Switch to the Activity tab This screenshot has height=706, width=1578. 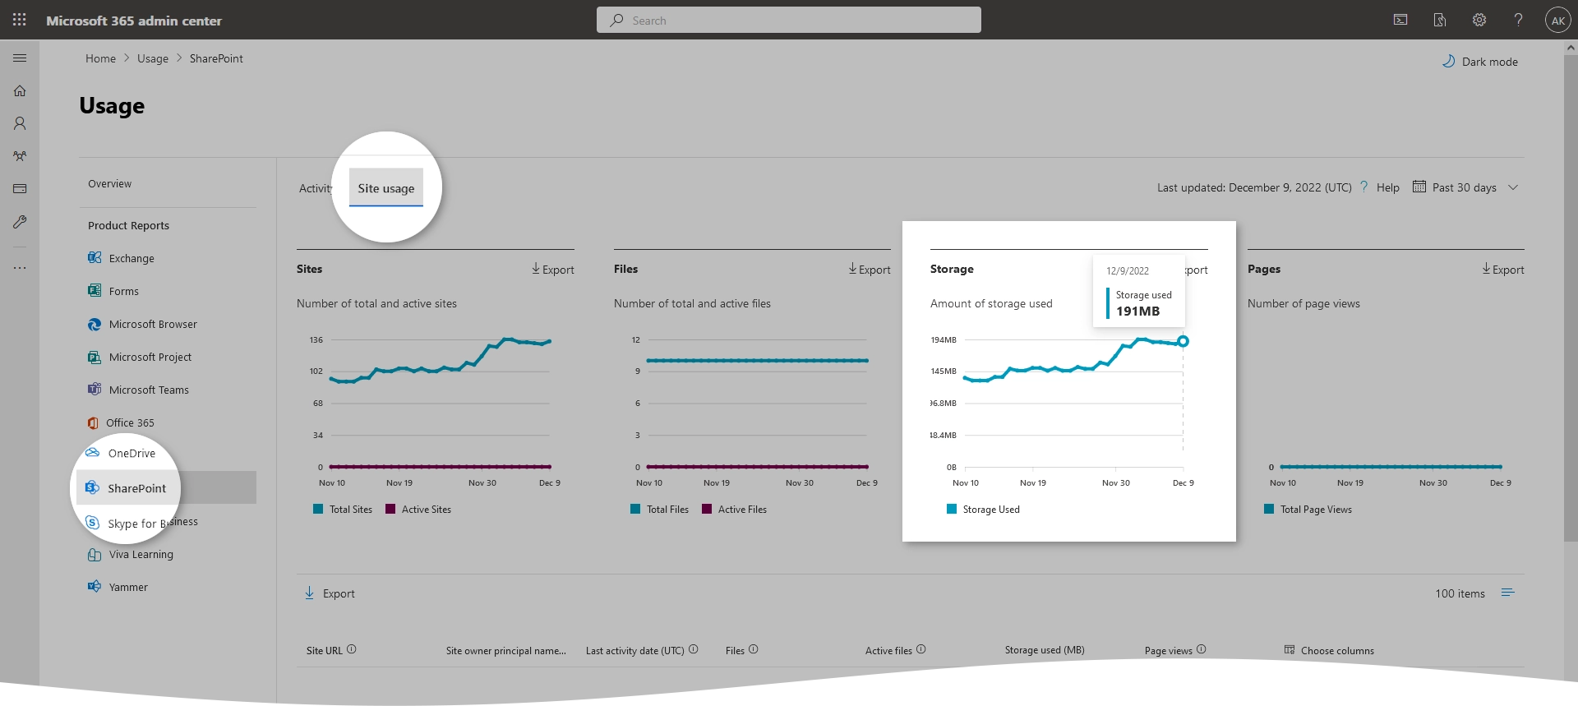(316, 188)
